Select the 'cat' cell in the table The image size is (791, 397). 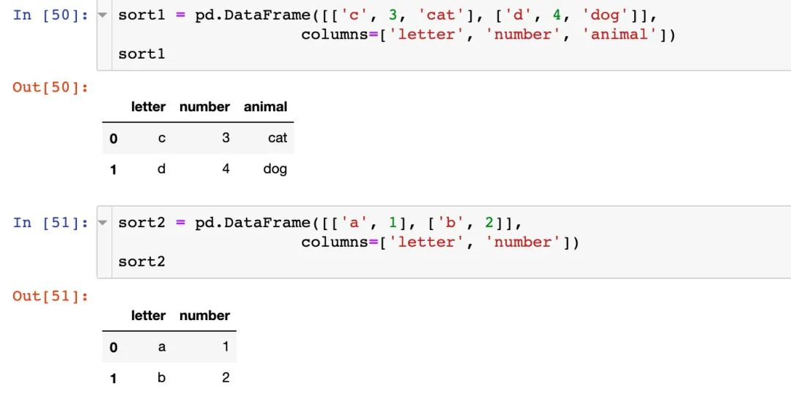pos(277,138)
